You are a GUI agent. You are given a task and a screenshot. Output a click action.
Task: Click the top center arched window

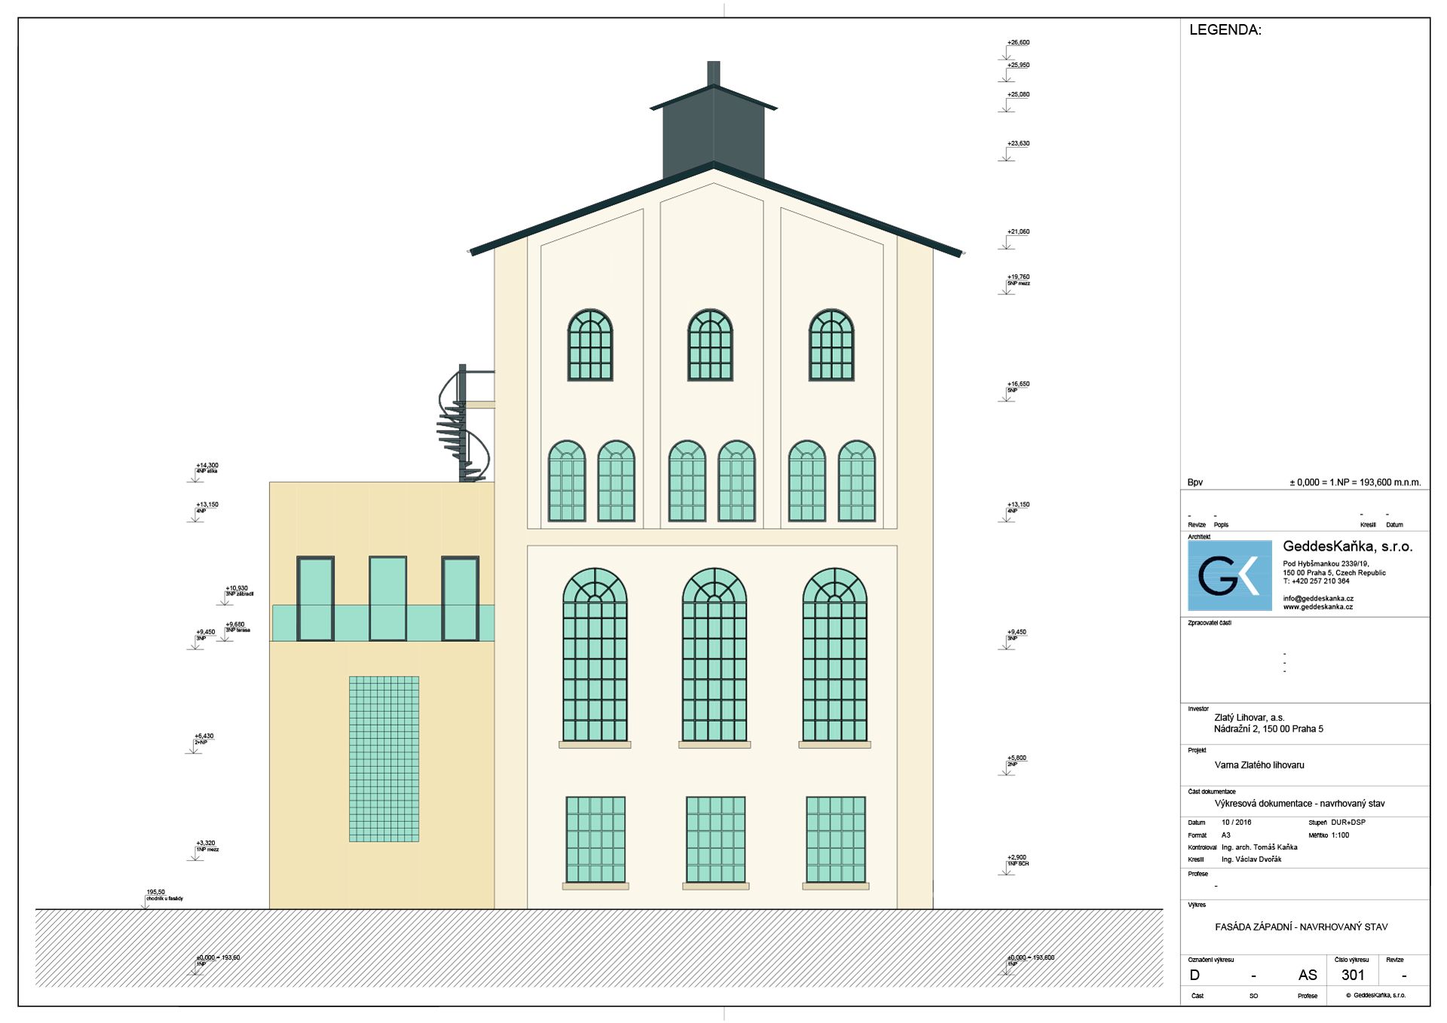pyautogui.click(x=710, y=345)
